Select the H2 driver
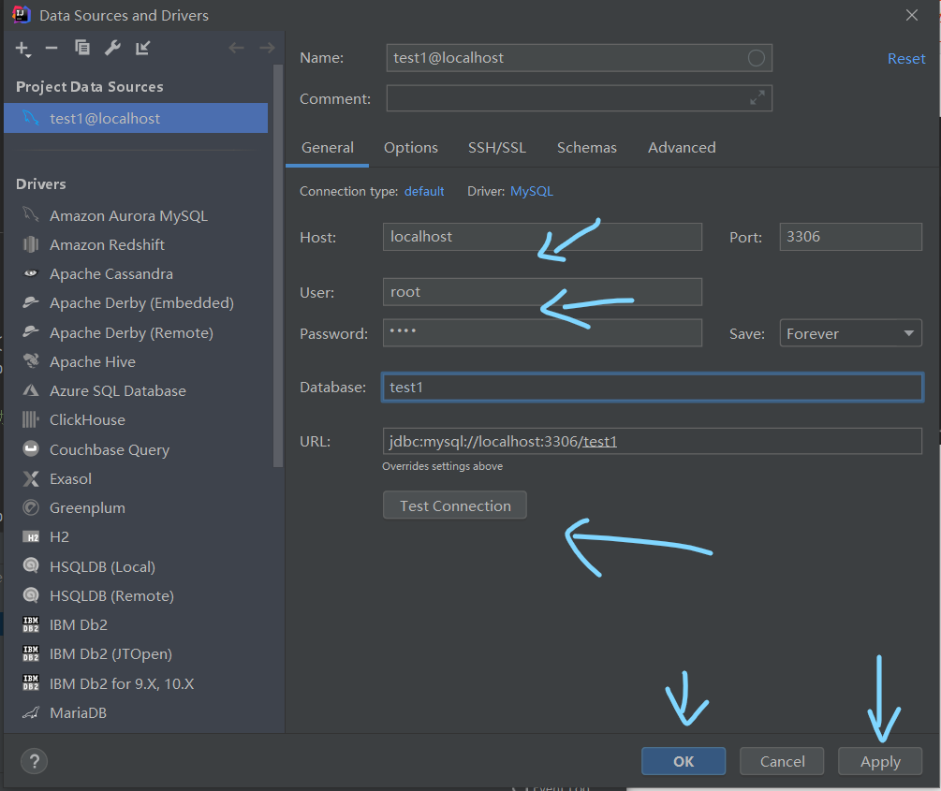941x791 pixels. (59, 536)
